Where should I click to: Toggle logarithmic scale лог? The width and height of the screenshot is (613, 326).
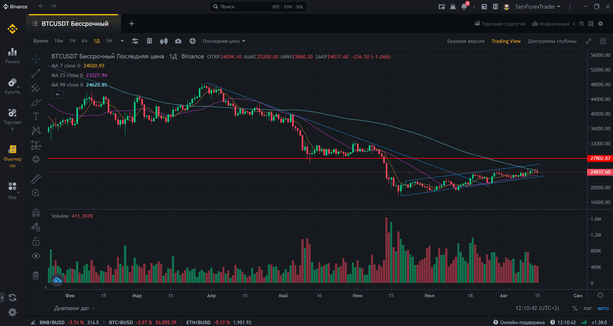point(587,308)
